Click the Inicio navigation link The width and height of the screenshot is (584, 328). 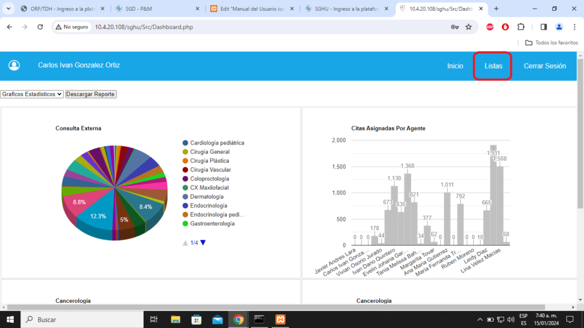click(x=455, y=66)
